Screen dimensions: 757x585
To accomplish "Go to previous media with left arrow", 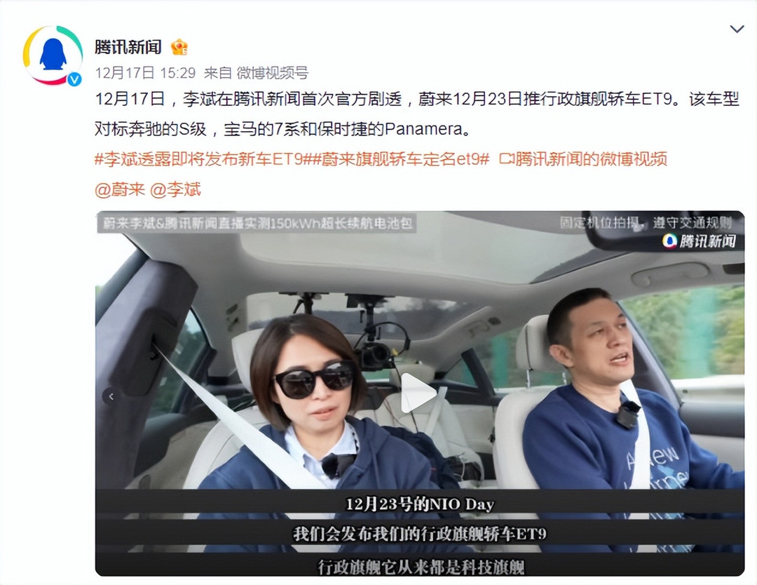I will click(x=111, y=396).
